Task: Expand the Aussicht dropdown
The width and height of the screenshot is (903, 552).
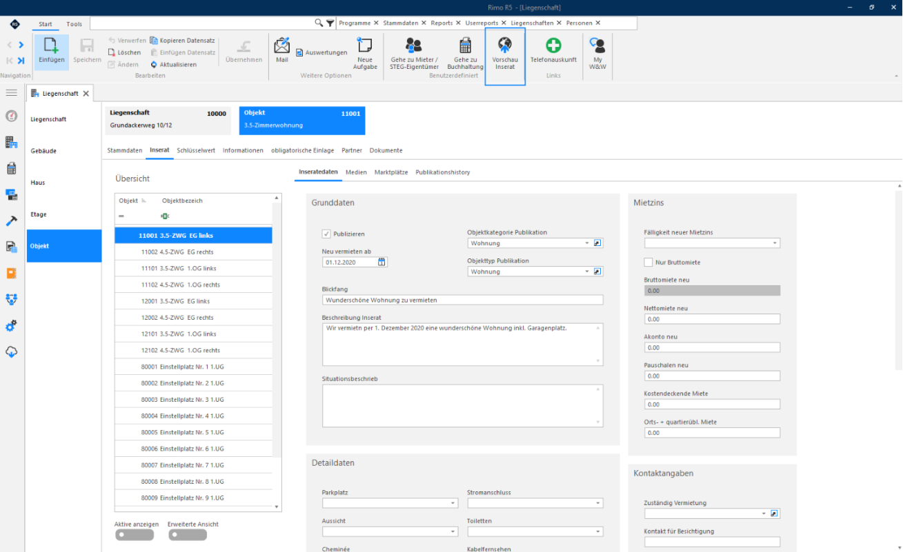Action: pyautogui.click(x=453, y=531)
